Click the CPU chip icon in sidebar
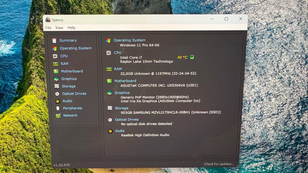The height and width of the screenshot is (173, 308). pos(55,56)
